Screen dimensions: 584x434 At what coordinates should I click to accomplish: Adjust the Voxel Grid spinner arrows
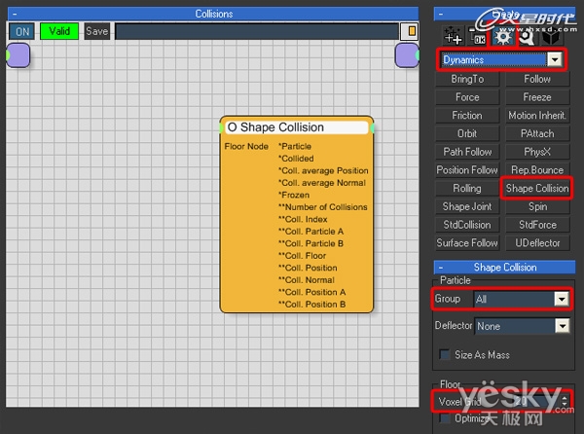565,401
